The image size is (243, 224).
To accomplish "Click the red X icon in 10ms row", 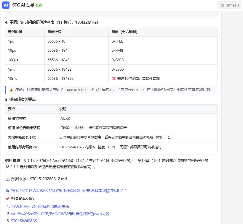I will [x=114, y=79].
